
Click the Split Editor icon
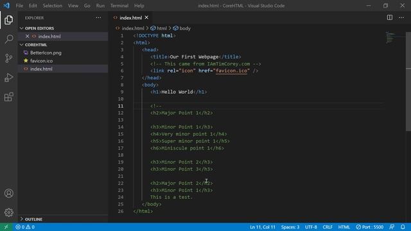point(390,17)
